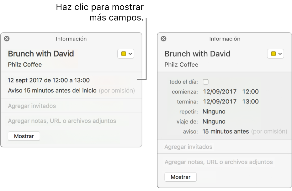Edit the 'termina' end date 12/09/2017
This screenshot has height=191, width=292.
(220, 101)
